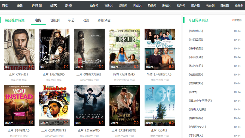Open the 电影 top navigation item

click(x=20, y=6)
